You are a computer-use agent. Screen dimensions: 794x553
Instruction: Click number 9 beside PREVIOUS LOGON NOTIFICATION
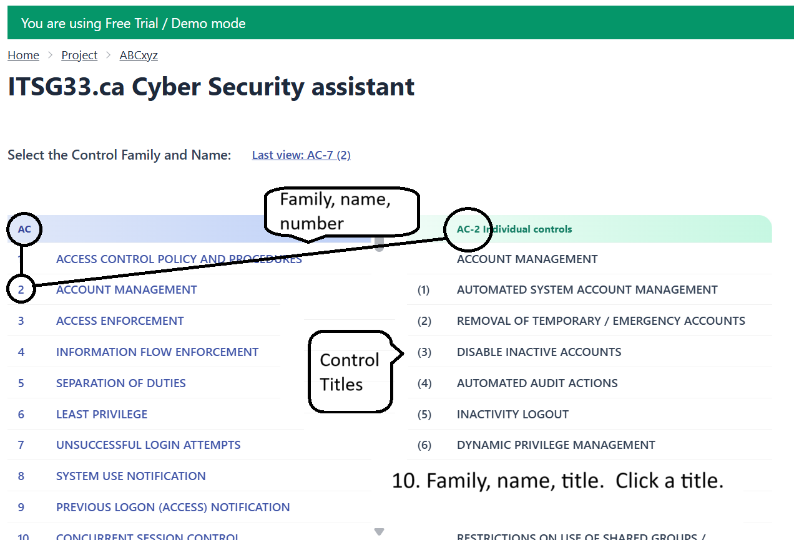click(x=21, y=507)
